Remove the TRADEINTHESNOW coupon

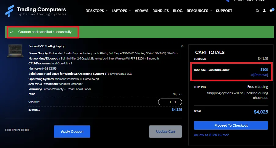pyautogui.click(x=260, y=75)
